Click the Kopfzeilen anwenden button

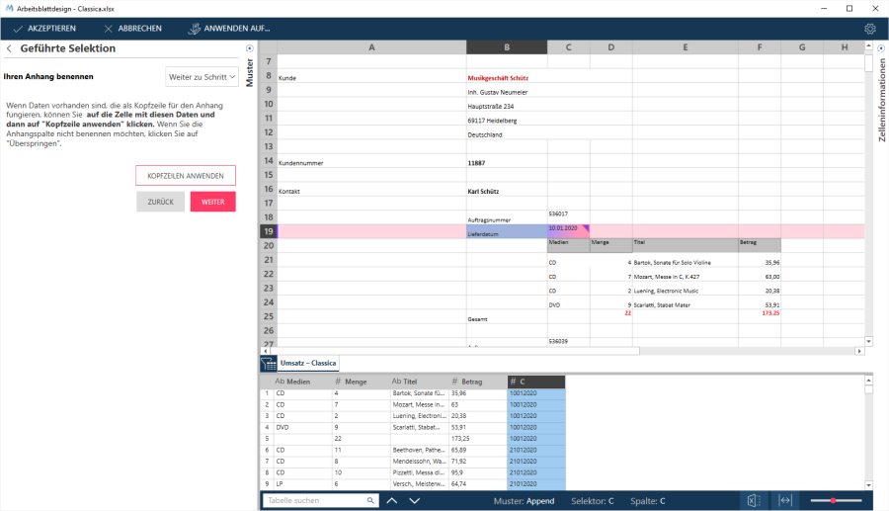coord(186,176)
